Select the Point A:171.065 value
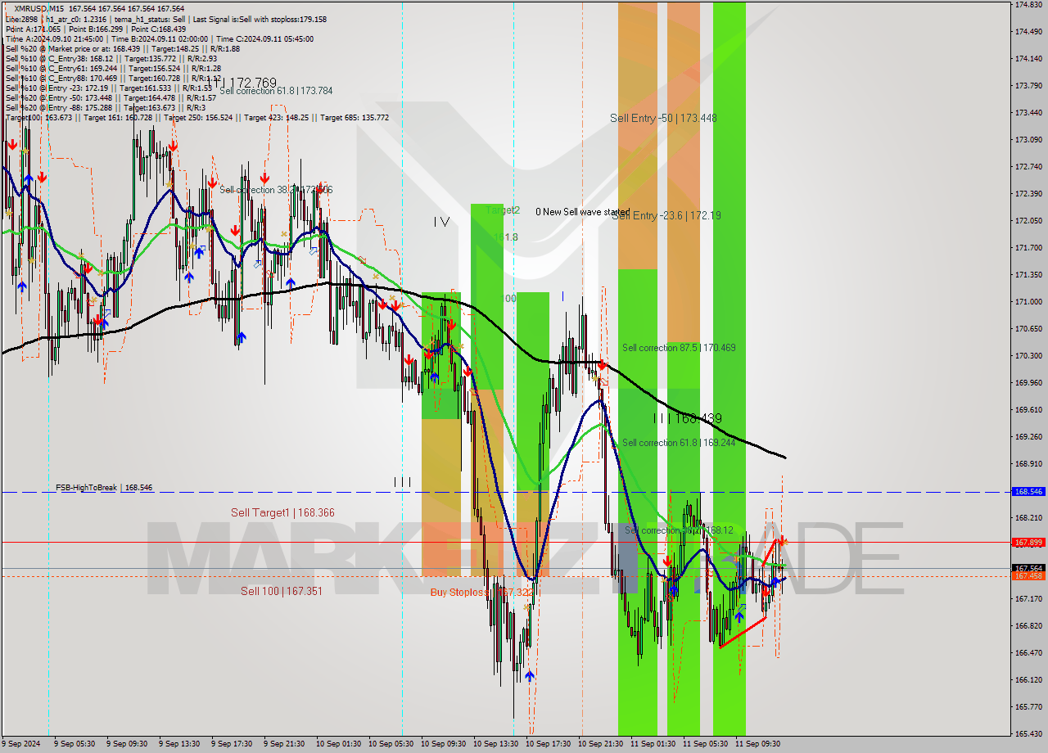The width and height of the screenshot is (1048, 753). 32,29
